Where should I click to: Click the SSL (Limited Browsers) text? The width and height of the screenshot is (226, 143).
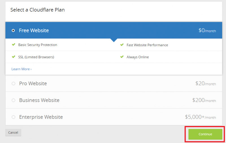(x=36, y=57)
